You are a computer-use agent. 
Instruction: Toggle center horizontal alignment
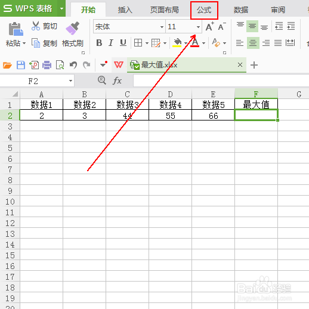point(253,43)
